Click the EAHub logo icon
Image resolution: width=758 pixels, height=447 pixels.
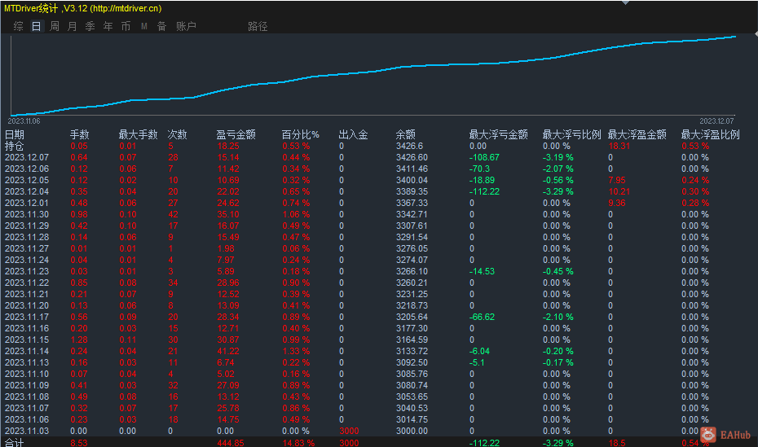pos(710,436)
